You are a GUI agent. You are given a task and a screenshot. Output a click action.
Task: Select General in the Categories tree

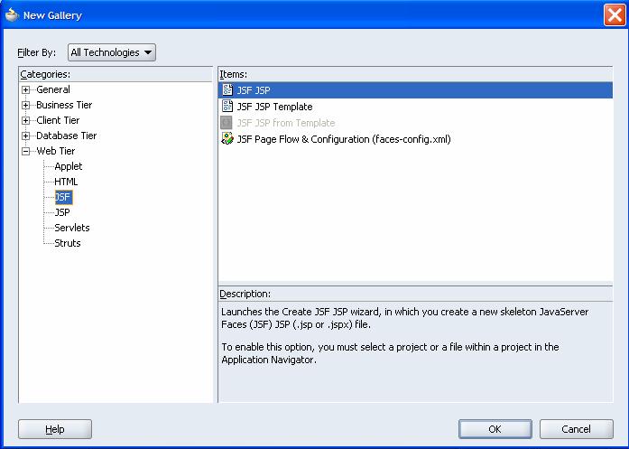click(53, 89)
